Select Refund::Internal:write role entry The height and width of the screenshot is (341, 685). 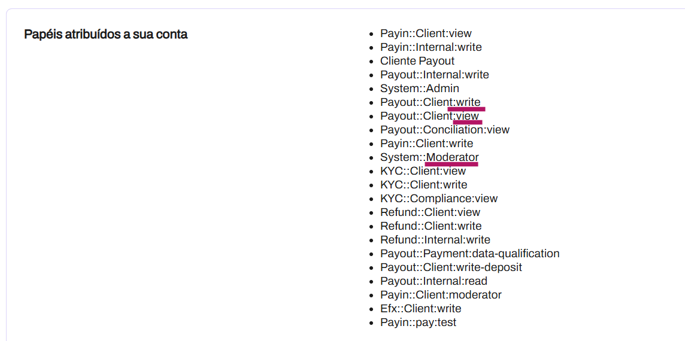coord(435,240)
